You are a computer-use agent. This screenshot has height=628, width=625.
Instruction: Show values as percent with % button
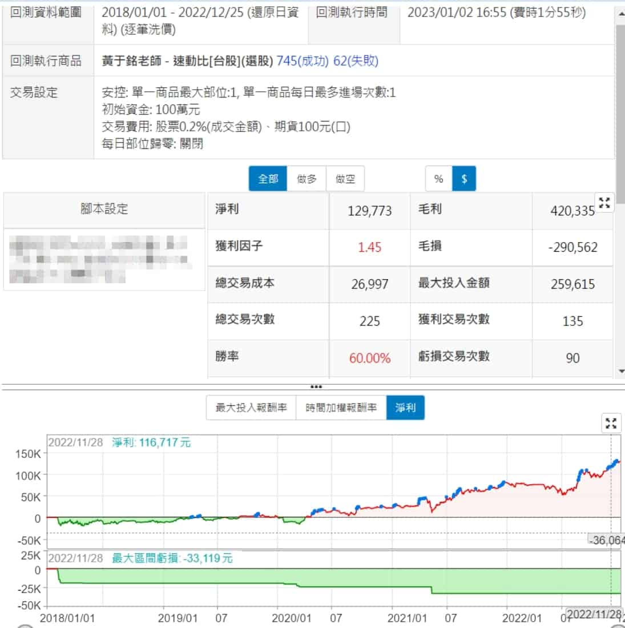438,179
